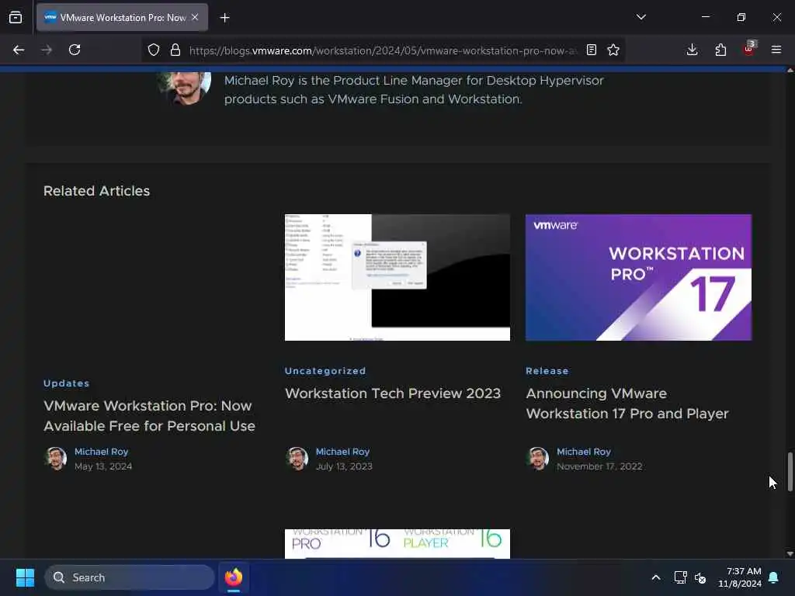Image resolution: width=795 pixels, height=596 pixels.
Task: Open Workstation Pro 17 thumbnail image
Action: 638,277
